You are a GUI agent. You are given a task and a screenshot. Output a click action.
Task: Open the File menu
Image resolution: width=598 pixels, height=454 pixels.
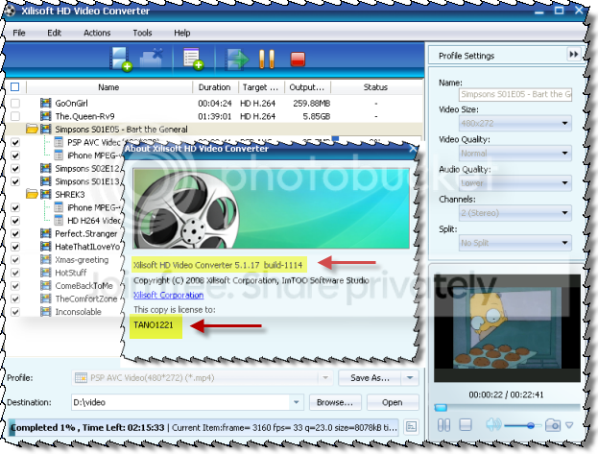pos(19,33)
